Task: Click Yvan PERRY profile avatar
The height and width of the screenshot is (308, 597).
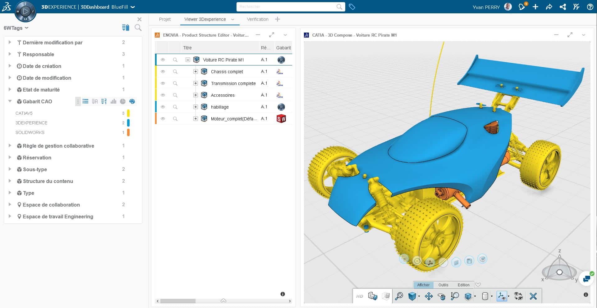Action: pyautogui.click(x=508, y=7)
